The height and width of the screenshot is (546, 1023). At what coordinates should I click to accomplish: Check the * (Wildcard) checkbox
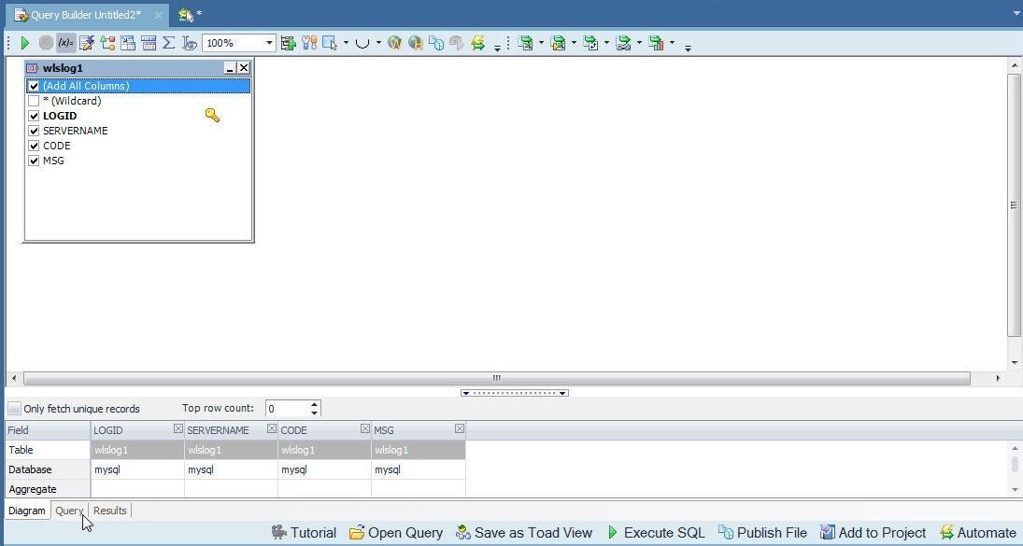coord(34,101)
